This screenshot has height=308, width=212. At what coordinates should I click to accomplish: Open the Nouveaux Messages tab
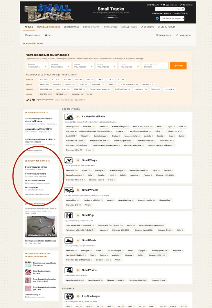tap(49, 27)
